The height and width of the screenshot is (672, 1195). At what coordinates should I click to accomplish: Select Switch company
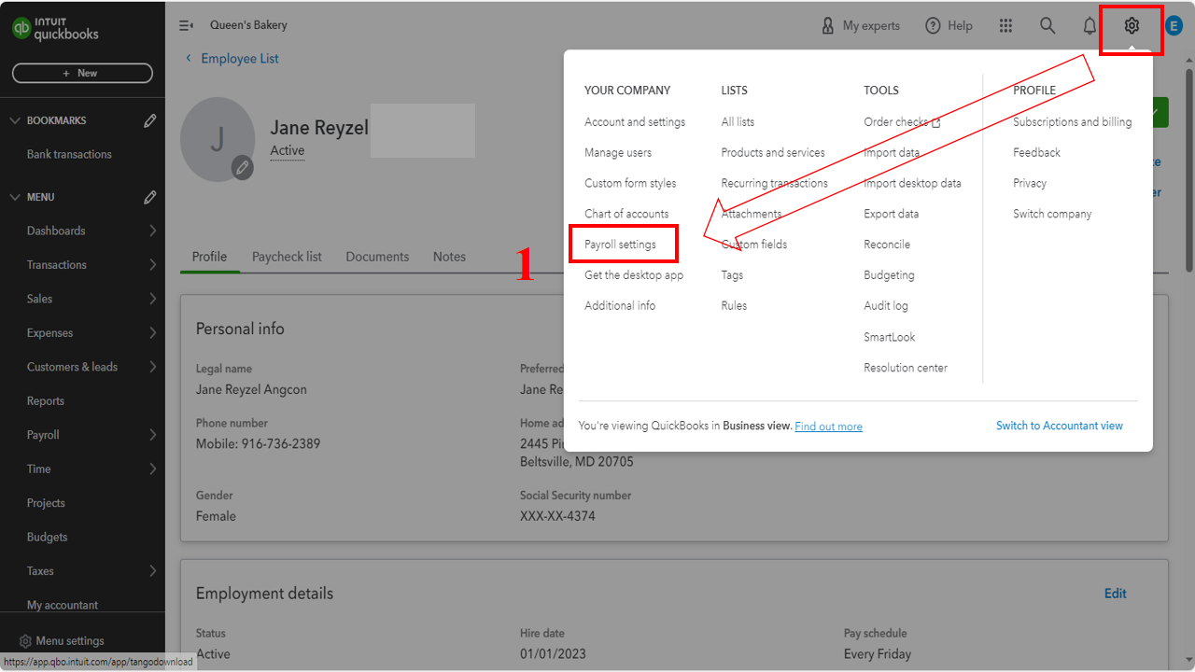[1052, 214]
